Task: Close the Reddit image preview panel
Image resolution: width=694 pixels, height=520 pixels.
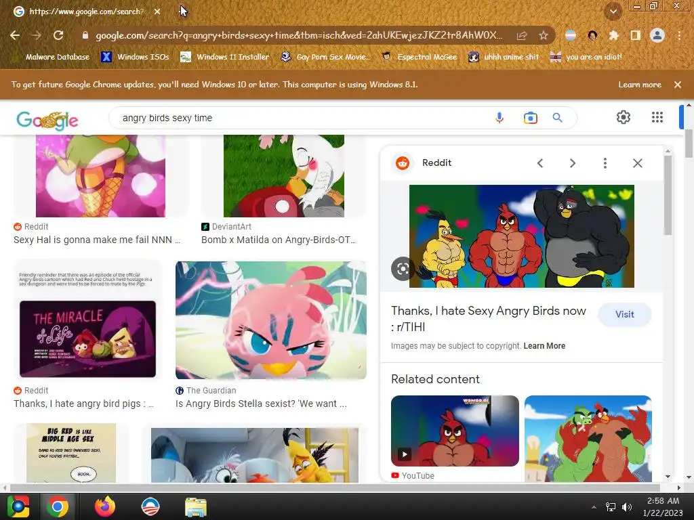Action: [637, 163]
